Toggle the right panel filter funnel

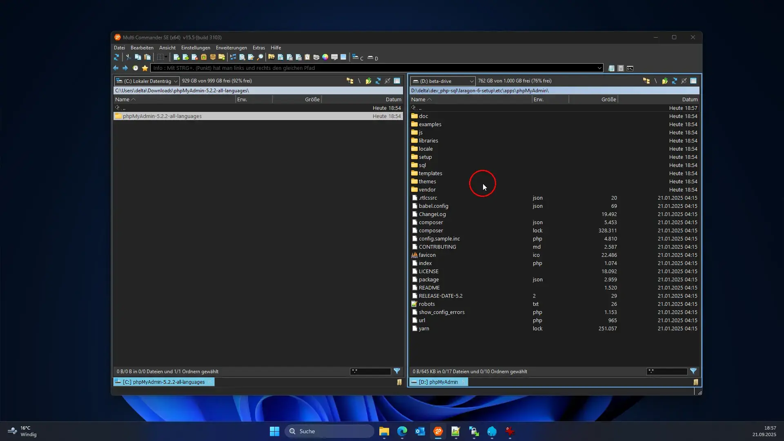[x=693, y=371]
